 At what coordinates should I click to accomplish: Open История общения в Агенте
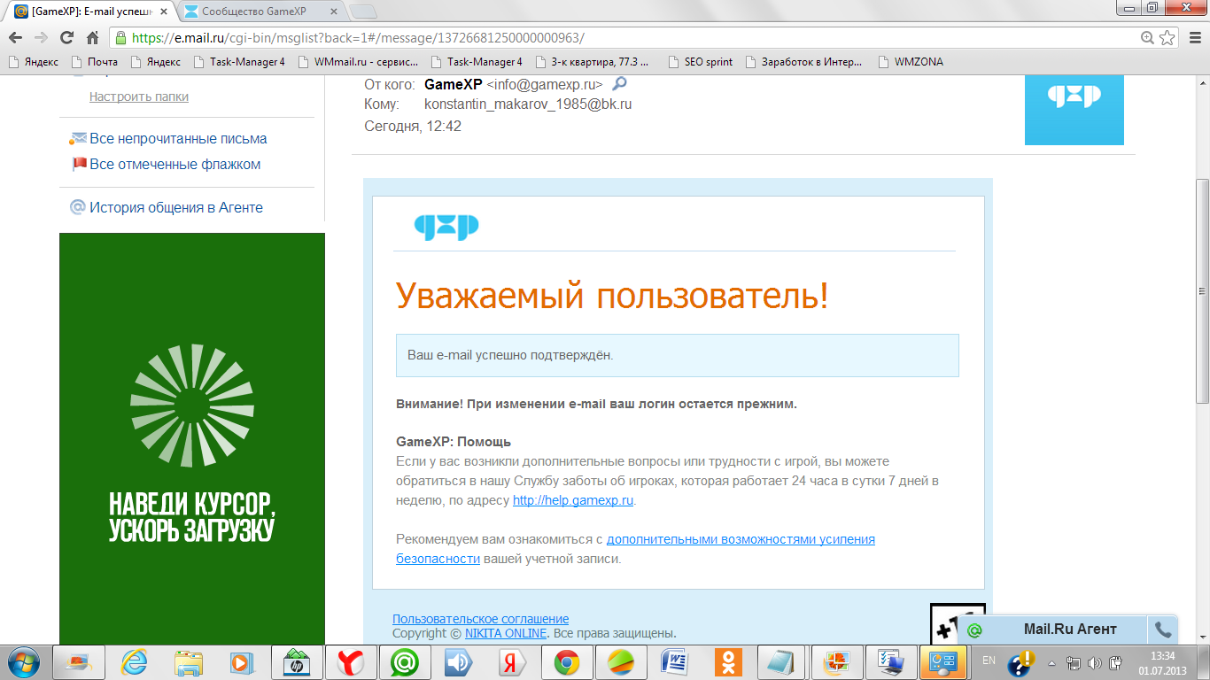(176, 207)
